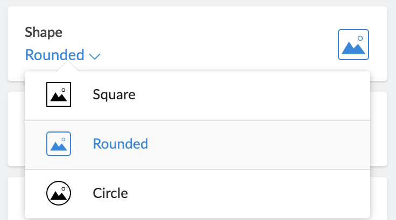Collapse the Shape dropdown using the chevron arrow

pyautogui.click(x=95, y=55)
